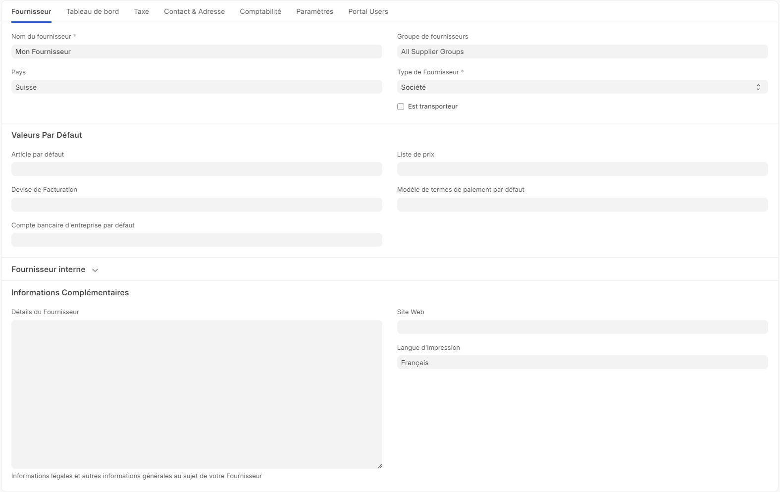Open the Type de Fournisseur dropdown
This screenshot has height=492, width=780.
(582, 87)
